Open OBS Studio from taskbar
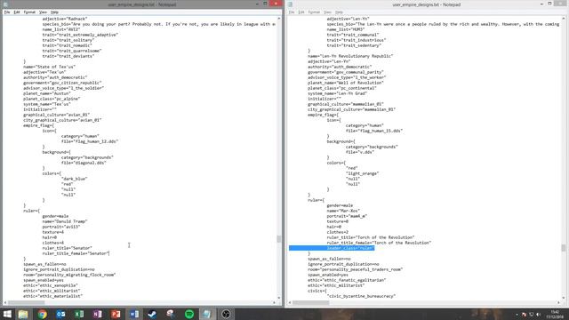569x320 pixels. pyautogui.click(x=226, y=314)
